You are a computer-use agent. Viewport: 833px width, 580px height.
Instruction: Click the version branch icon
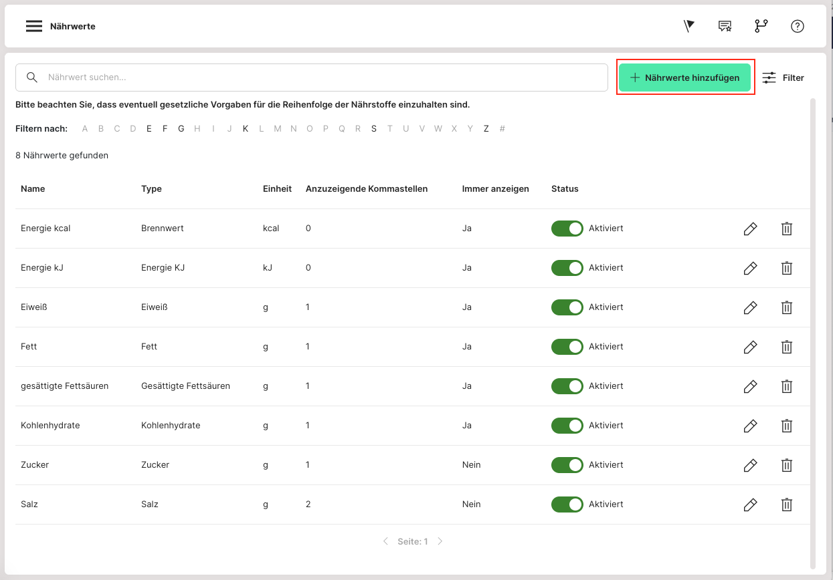click(x=761, y=26)
